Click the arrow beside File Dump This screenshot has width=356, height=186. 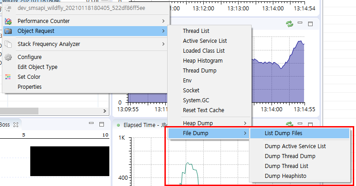(x=245, y=133)
